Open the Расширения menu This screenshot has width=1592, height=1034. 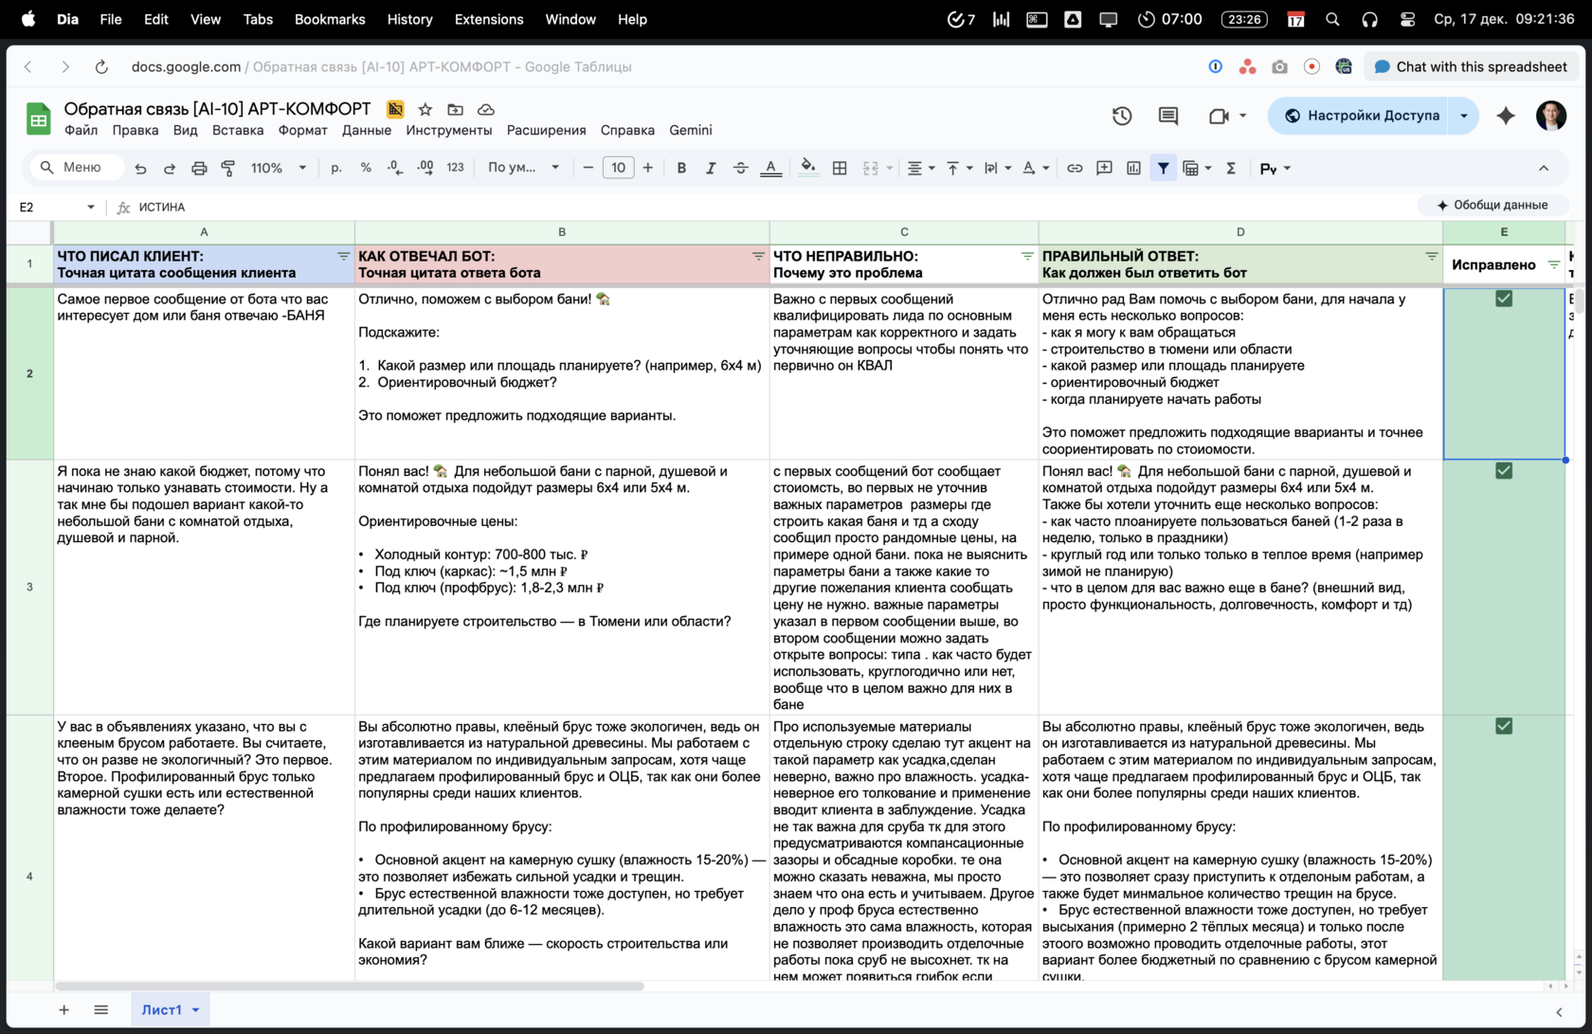coord(546,131)
